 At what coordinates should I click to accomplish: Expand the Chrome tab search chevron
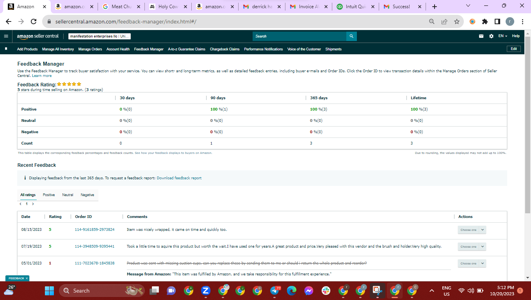(x=468, y=6)
